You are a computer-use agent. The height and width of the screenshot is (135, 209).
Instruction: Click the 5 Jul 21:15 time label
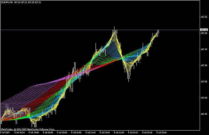pyautogui.click(x=91, y=133)
